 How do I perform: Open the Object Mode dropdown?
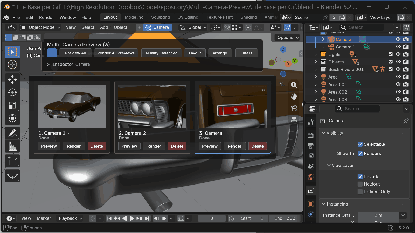pos(40,27)
